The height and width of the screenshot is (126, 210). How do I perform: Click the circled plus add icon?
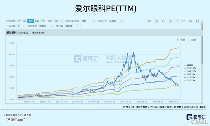pos(191,21)
